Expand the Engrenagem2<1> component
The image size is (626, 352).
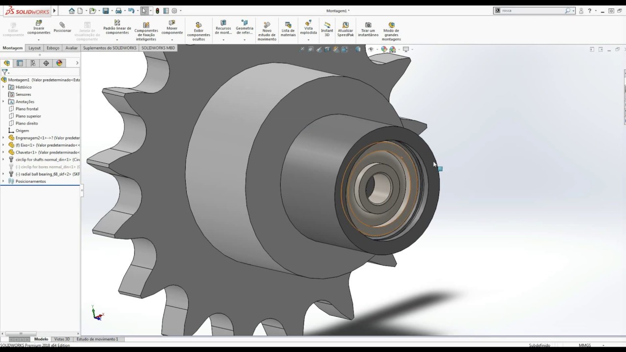[x=3, y=138]
